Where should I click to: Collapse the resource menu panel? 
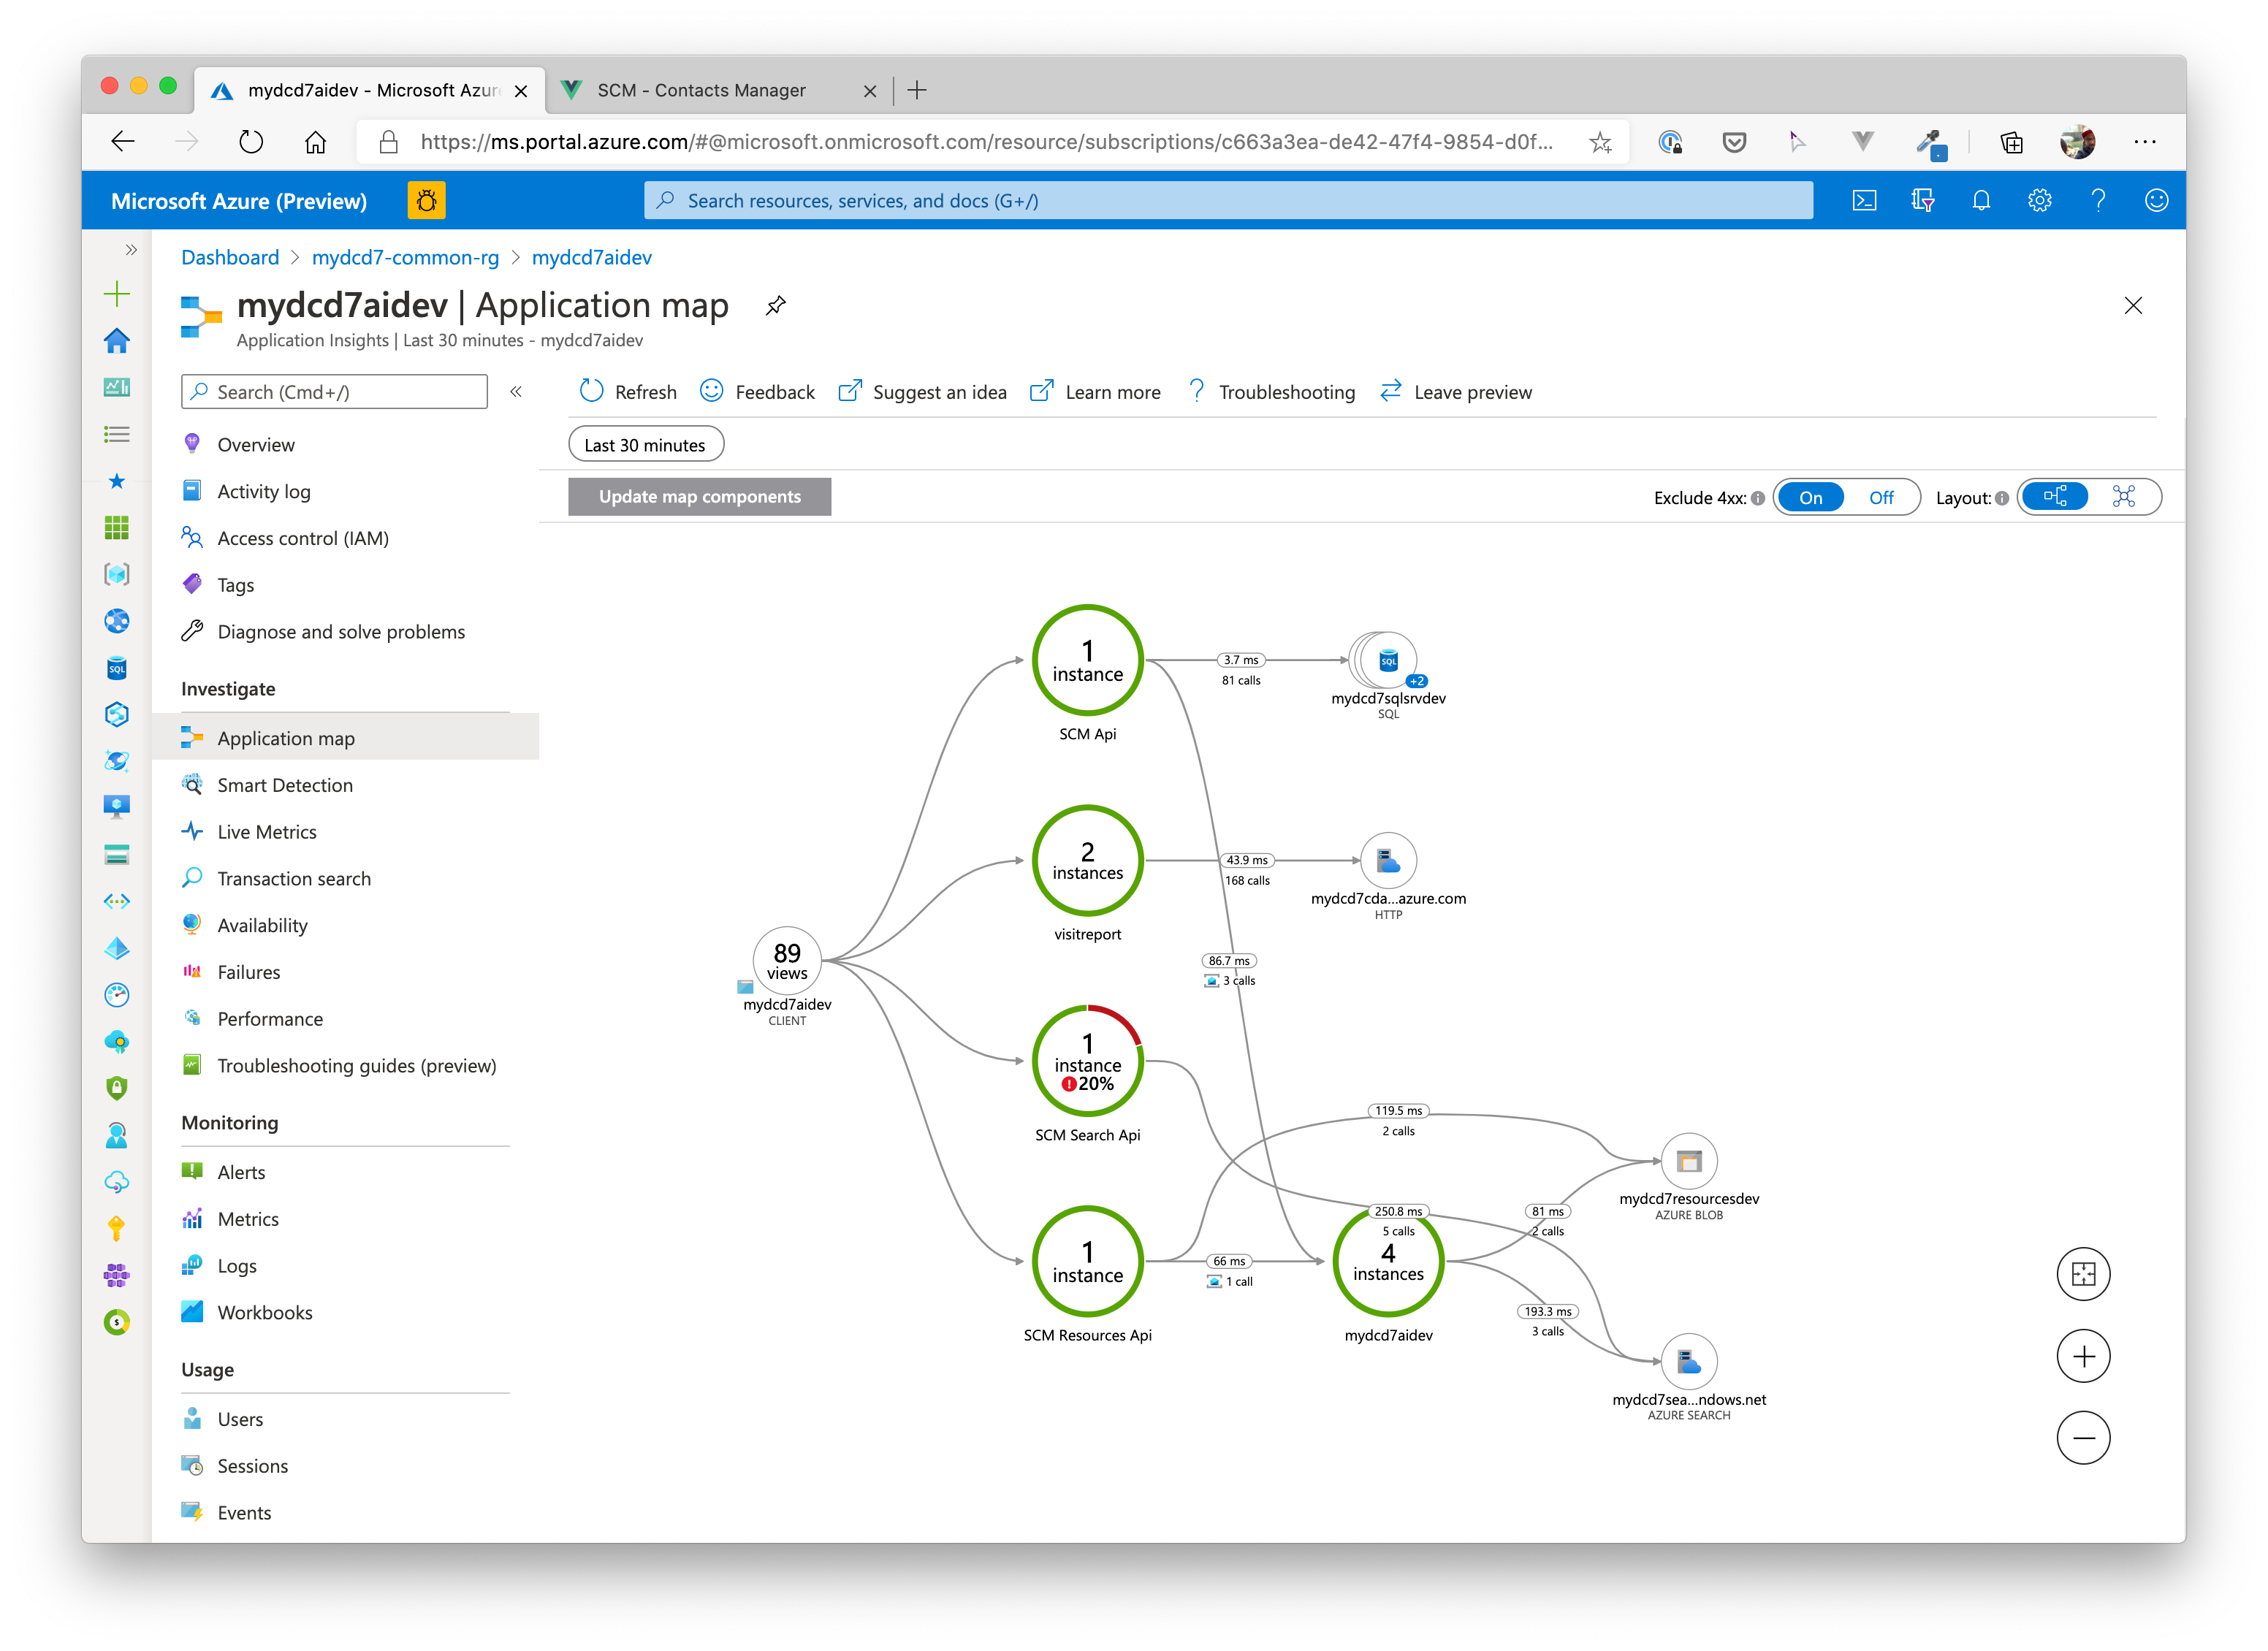click(x=516, y=392)
